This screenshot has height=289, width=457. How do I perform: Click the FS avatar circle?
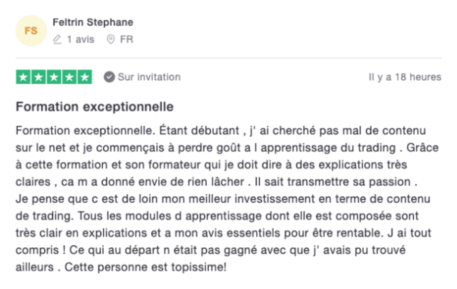[x=31, y=31]
